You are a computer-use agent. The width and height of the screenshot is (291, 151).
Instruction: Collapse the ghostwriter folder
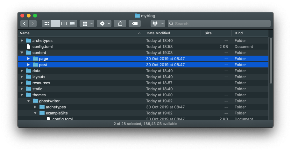28,101
